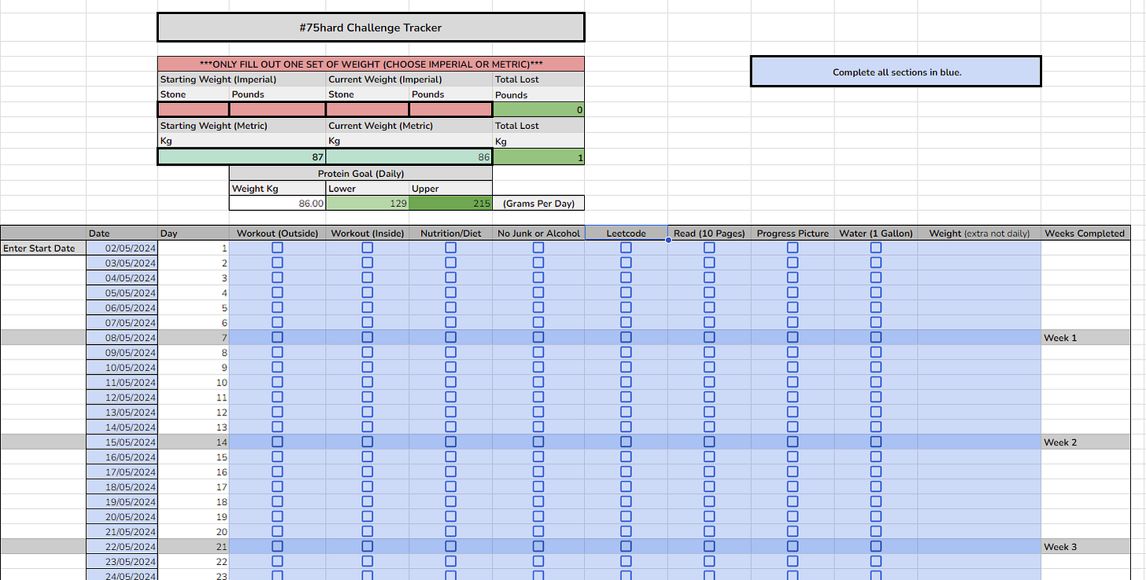1146x580 pixels.
Task: Click the Water (1 Gallon) column header
Action: click(876, 233)
